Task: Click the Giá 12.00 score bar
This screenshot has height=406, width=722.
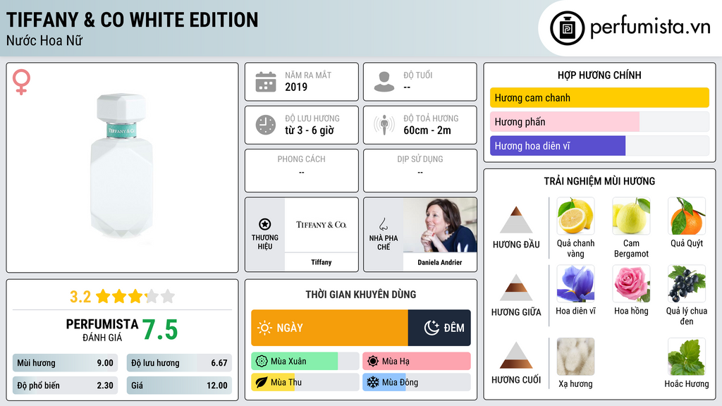Action: [179, 386]
